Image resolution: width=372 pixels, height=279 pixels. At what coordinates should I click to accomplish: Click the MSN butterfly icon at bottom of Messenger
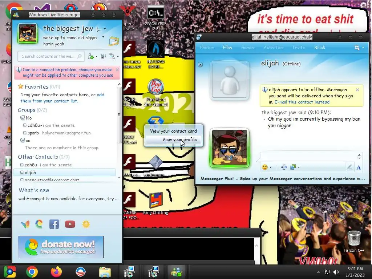(25, 224)
